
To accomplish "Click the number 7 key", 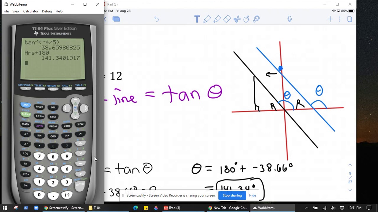I will pos(39,156).
